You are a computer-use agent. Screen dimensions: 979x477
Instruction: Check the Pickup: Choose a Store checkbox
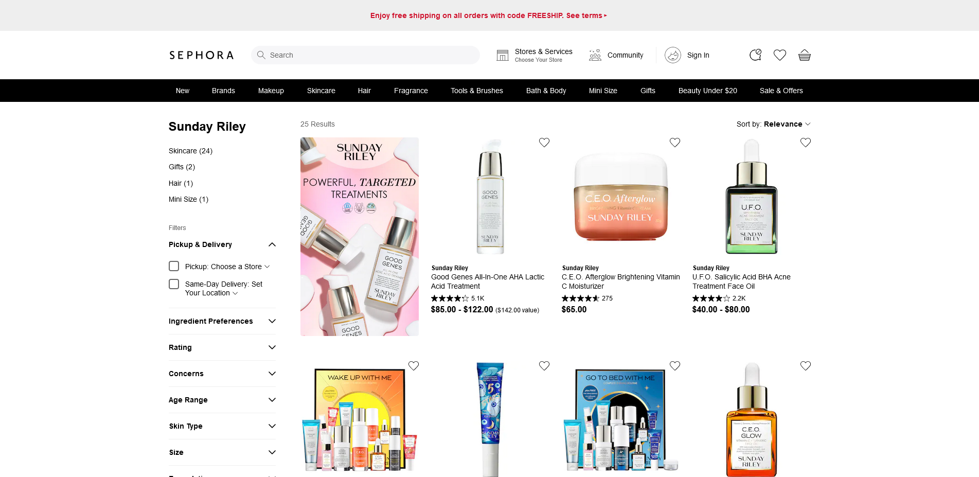coord(174,266)
